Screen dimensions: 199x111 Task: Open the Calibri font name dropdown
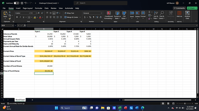pos(29,13)
